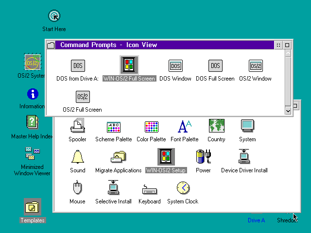Open the Start Here desktop icon
The image size is (311, 233).
(x=54, y=16)
